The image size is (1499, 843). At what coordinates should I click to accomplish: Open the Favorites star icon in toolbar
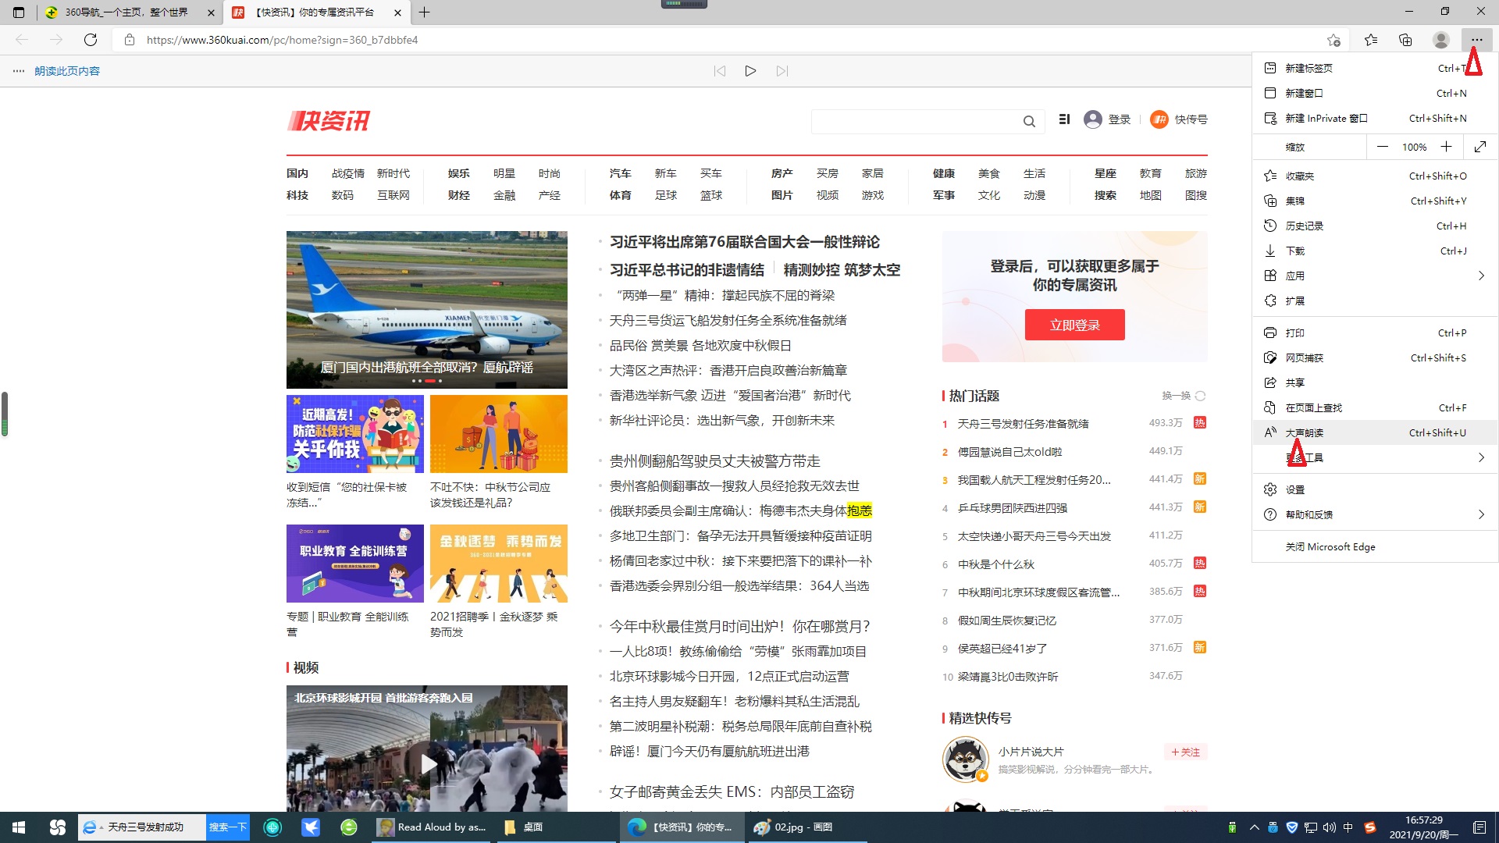coord(1371,40)
